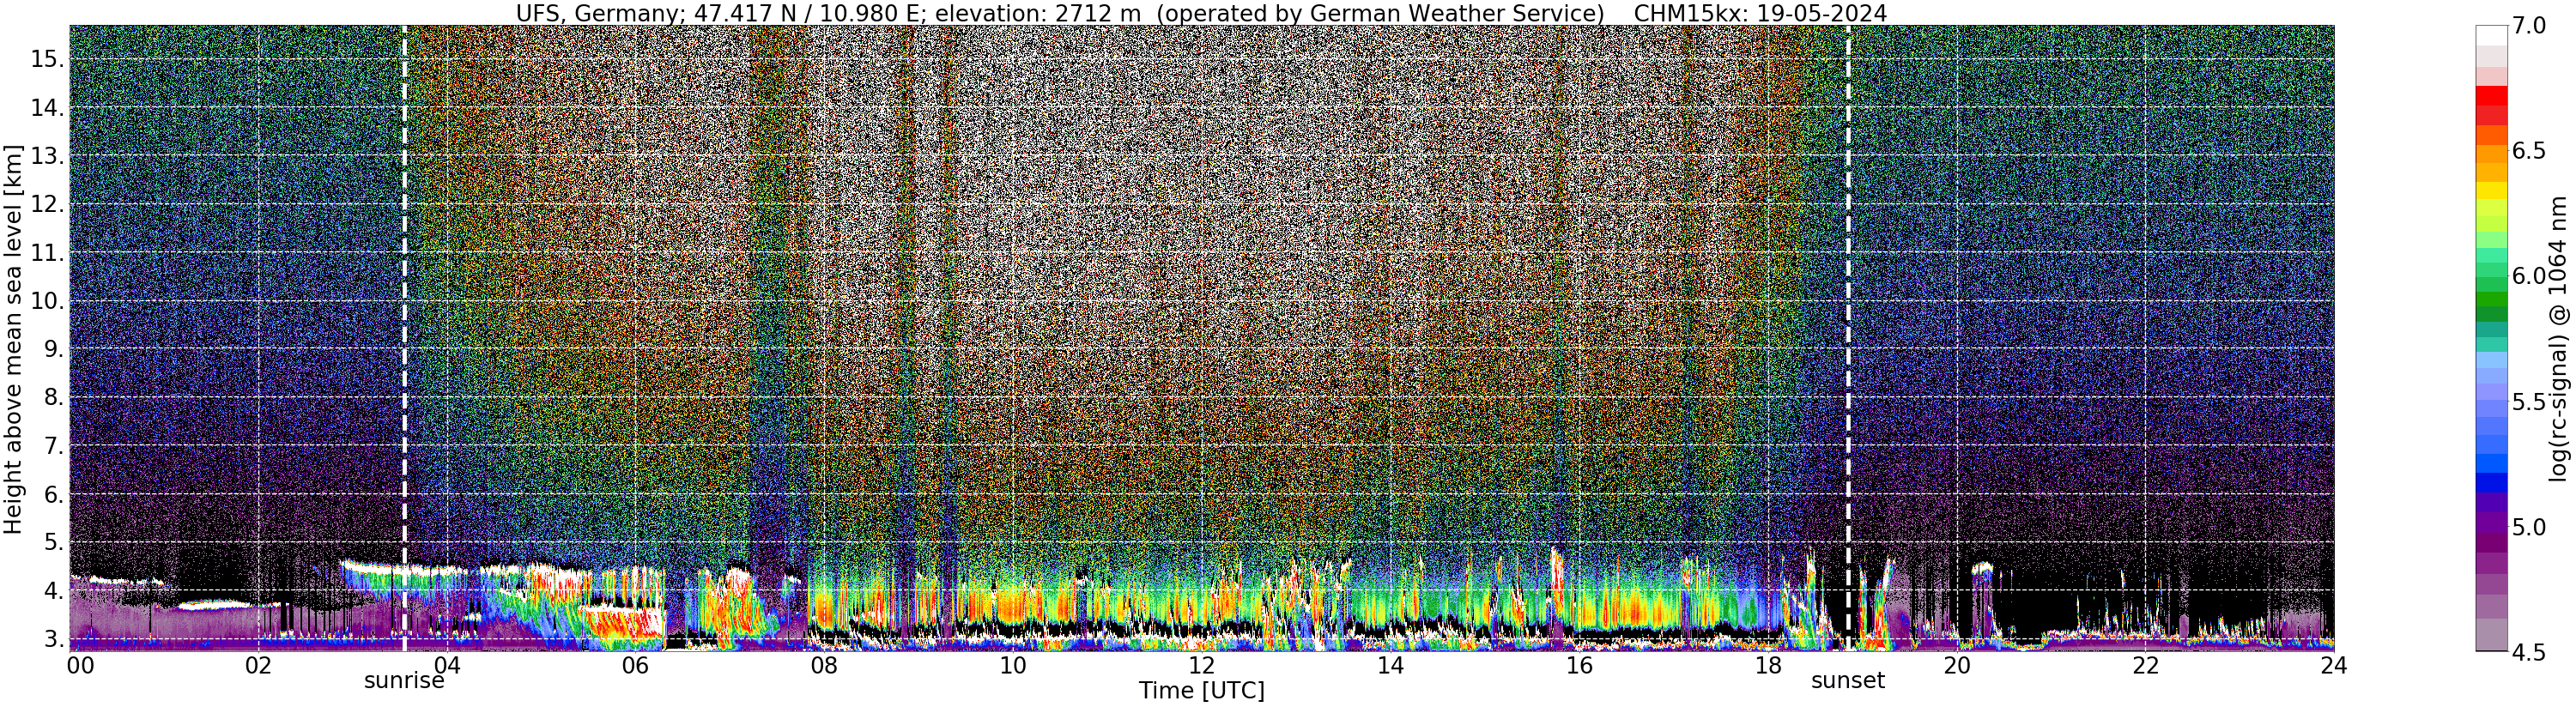Click the 'Time [UTC]' axis label
Image resolution: width=2576 pixels, height=707 pixels.
(x=1202, y=691)
